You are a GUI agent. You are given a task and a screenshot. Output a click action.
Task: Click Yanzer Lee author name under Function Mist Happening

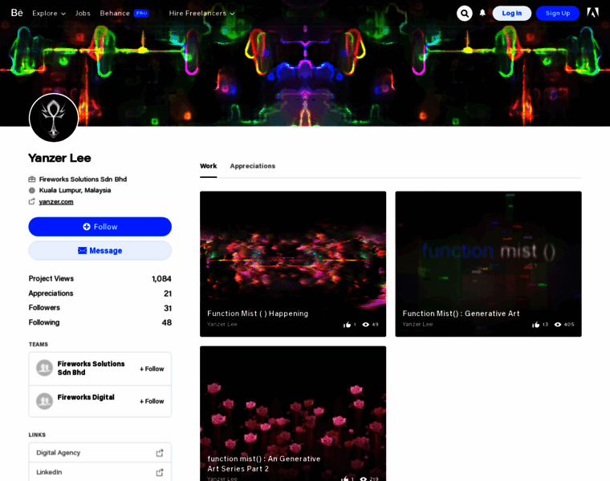click(222, 324)
